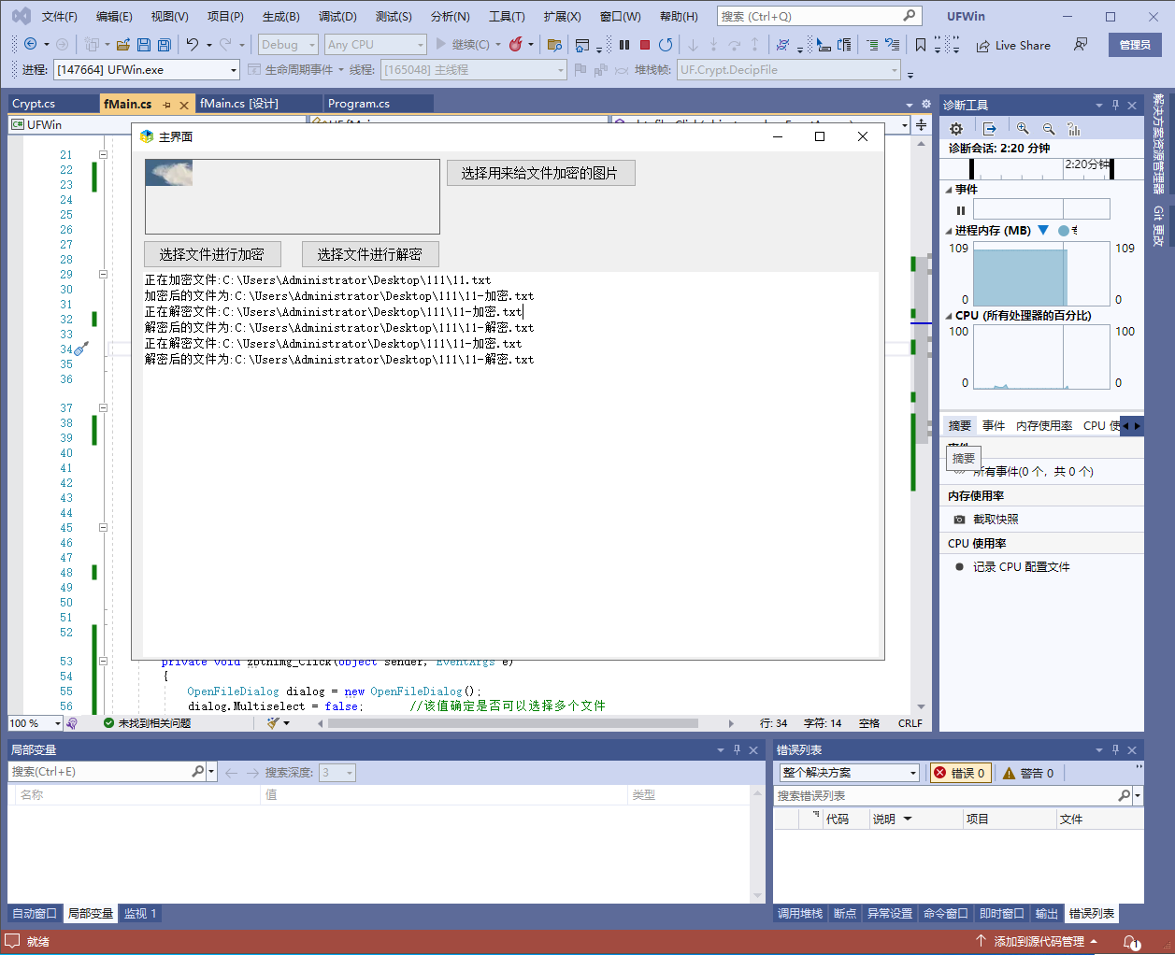Click the Hot Reload flame icon

(x=515, y=44)
